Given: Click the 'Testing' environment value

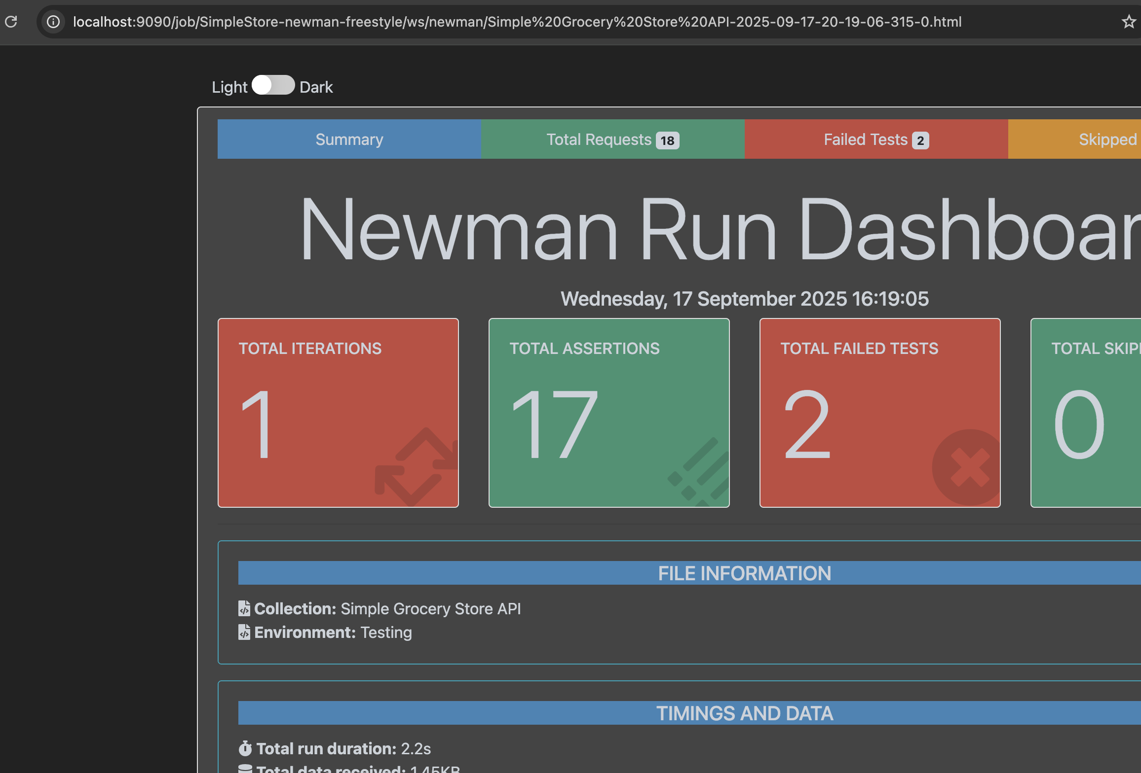Looking at the screenshot, I should [x=386, y=632].
